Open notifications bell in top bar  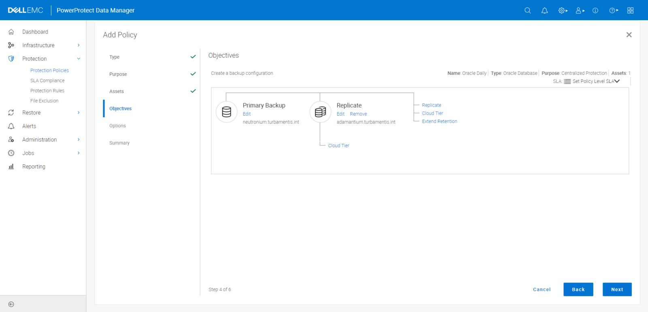pyautogui.click(x=545, y=11)
